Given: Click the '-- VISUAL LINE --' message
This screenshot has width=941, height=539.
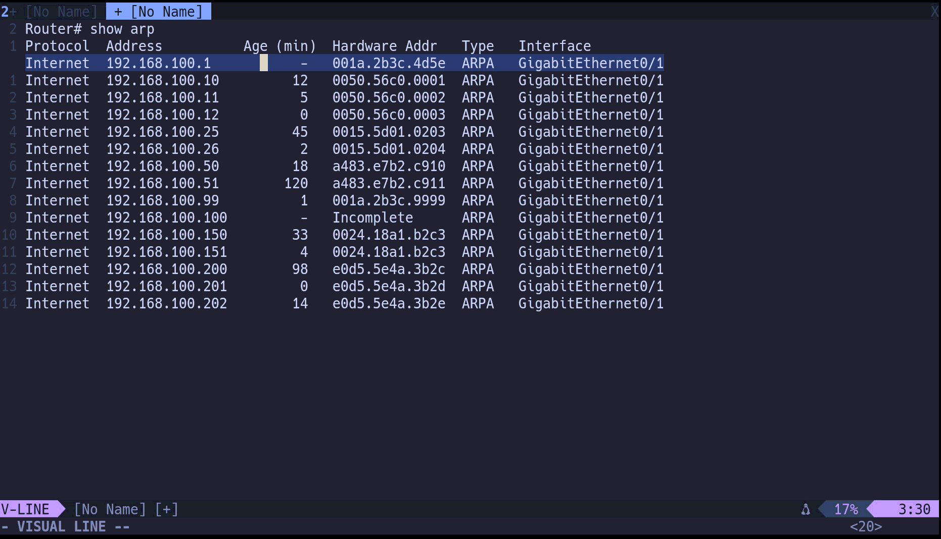Looking at the screenshot, I should tap(66, 526).
